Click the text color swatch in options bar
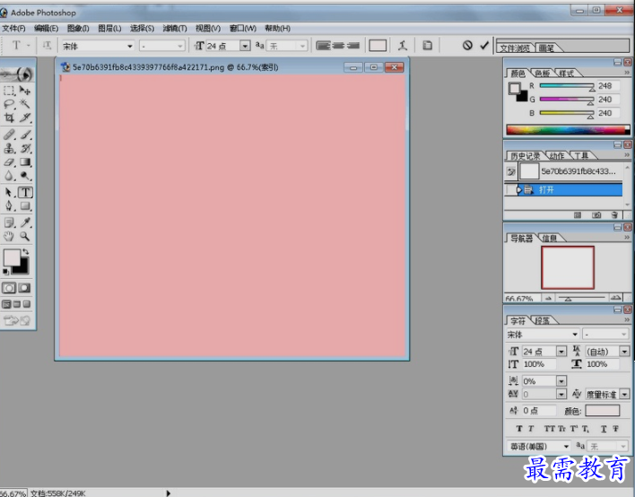 [x=378, y=46]
